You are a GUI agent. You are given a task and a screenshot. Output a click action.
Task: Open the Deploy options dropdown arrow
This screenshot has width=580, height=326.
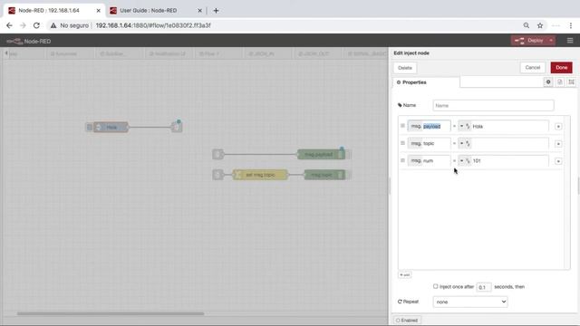point(551,40)
